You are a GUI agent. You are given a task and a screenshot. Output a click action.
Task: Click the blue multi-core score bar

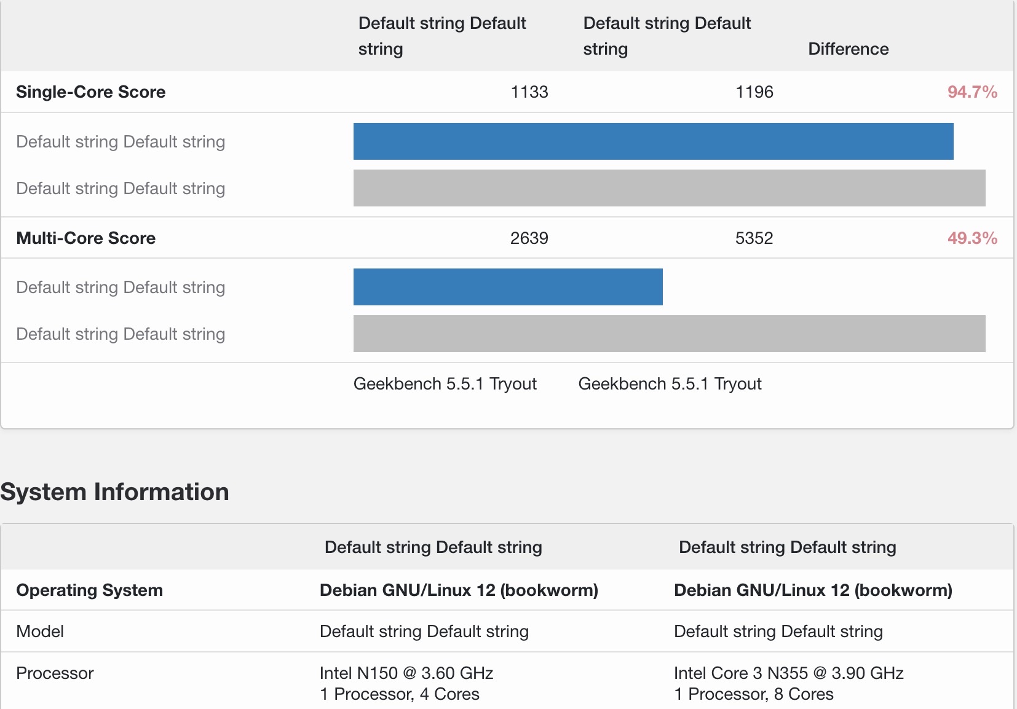tap(508, 287)
